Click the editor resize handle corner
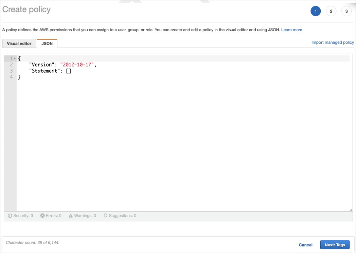Viewport: 356px width, 253px height. click(351, 210)
